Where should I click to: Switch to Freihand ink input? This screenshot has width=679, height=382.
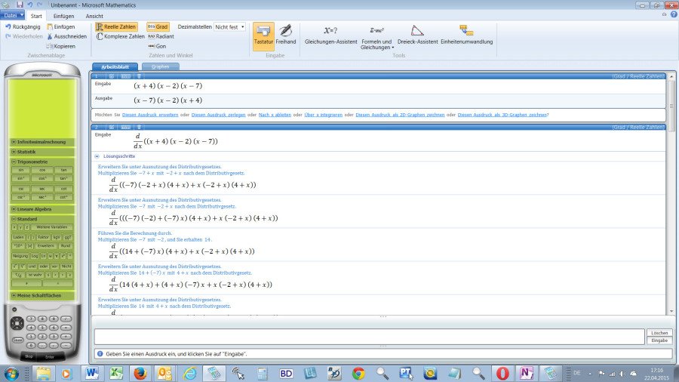[285, 35]
